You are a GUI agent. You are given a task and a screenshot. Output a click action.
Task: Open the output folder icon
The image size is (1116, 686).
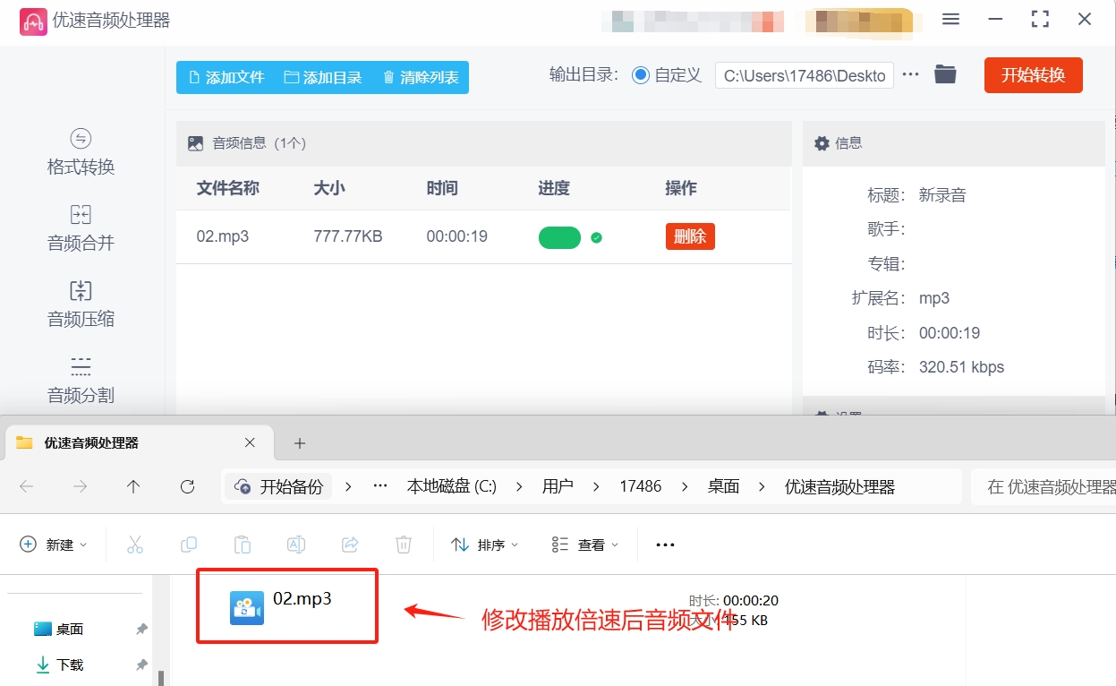(x=945, y=75)
